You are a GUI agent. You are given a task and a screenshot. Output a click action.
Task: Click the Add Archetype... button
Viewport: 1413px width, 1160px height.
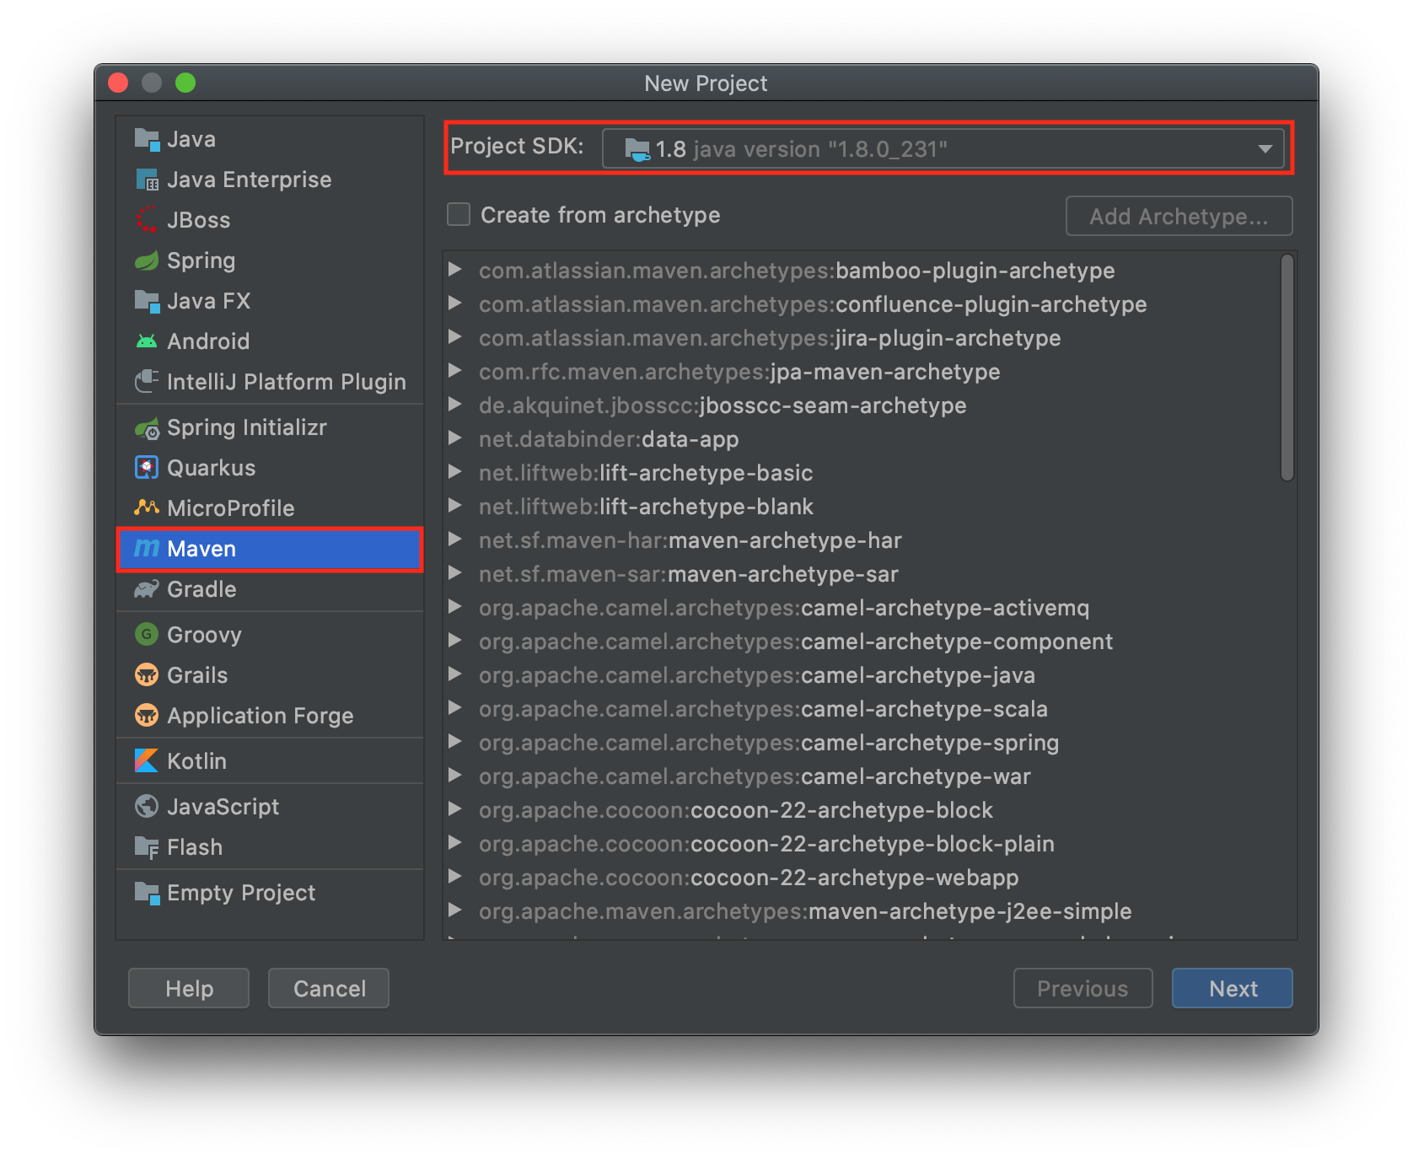click(x=1179, y=217)
